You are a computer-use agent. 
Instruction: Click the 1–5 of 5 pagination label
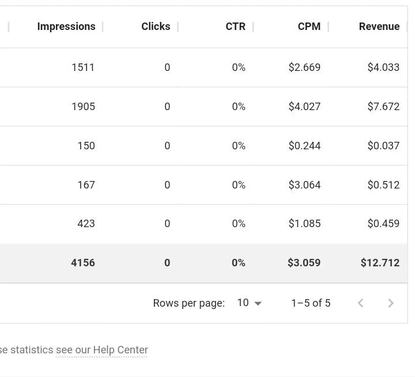pos(311,303)
